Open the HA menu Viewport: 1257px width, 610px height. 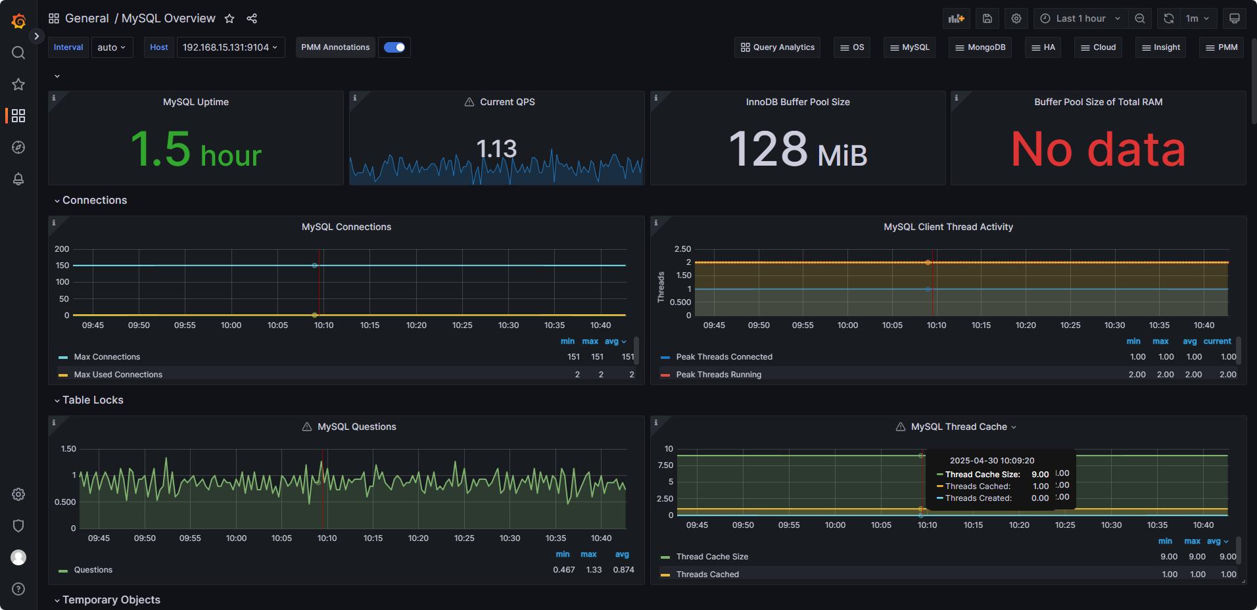(x=1043, y=47)
